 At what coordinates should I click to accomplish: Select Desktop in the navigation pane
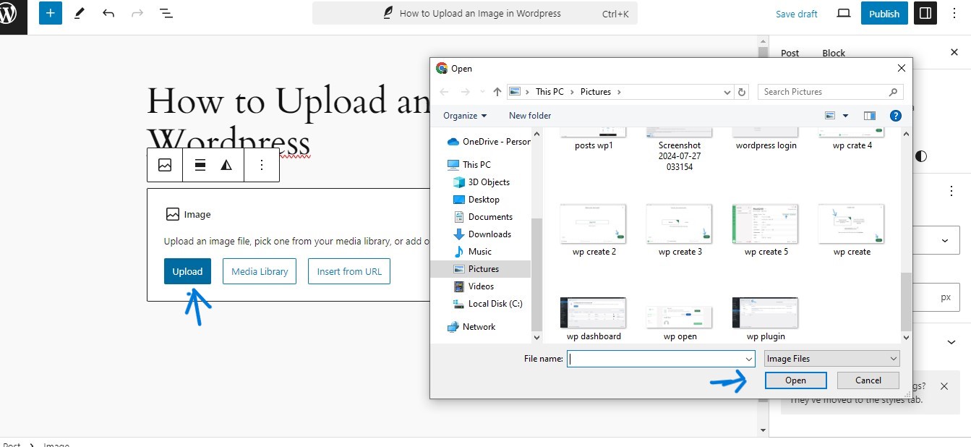coord(476,199)
